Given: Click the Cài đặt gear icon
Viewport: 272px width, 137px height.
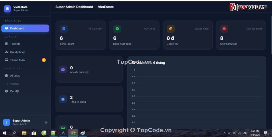Looking at the screenshot, I should tap(6, 91).
